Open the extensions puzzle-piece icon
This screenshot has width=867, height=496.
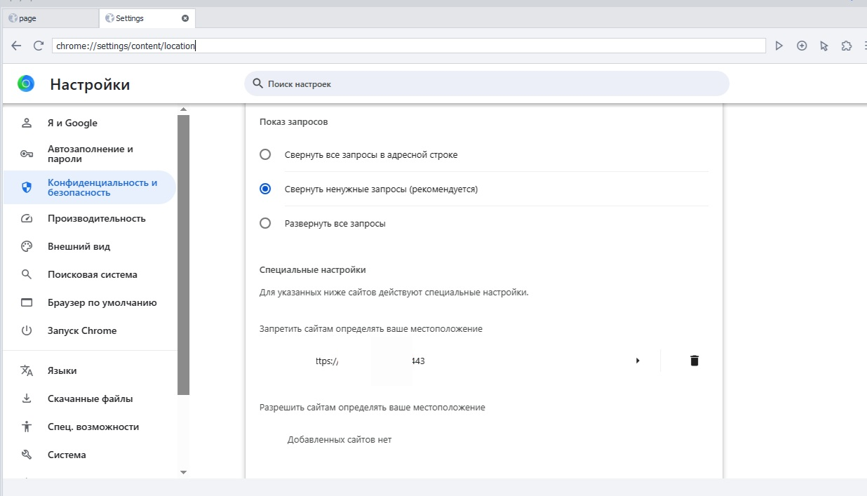coord(847,46)
